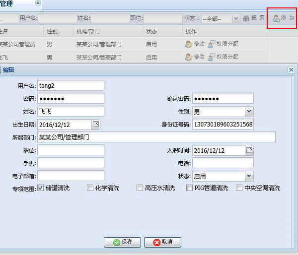Close the 编辑 dialog
The image size is (298, 255).
click(x=291, y=70)
